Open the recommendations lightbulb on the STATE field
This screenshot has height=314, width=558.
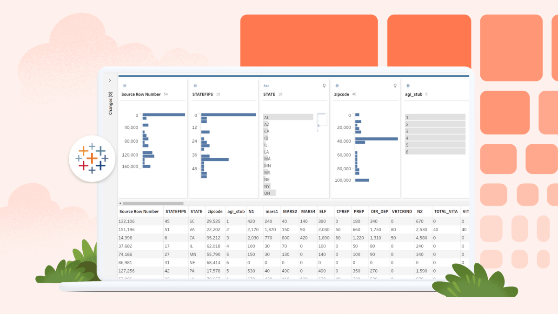point(324,86)
